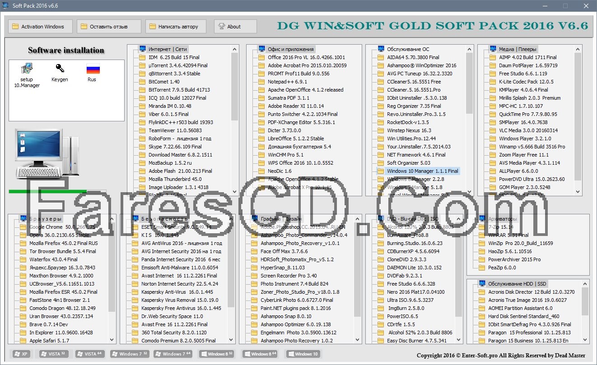Click the Обслуживание ОС list scroll-up arrow
The image size is (597, 365).
coord(470,49)
